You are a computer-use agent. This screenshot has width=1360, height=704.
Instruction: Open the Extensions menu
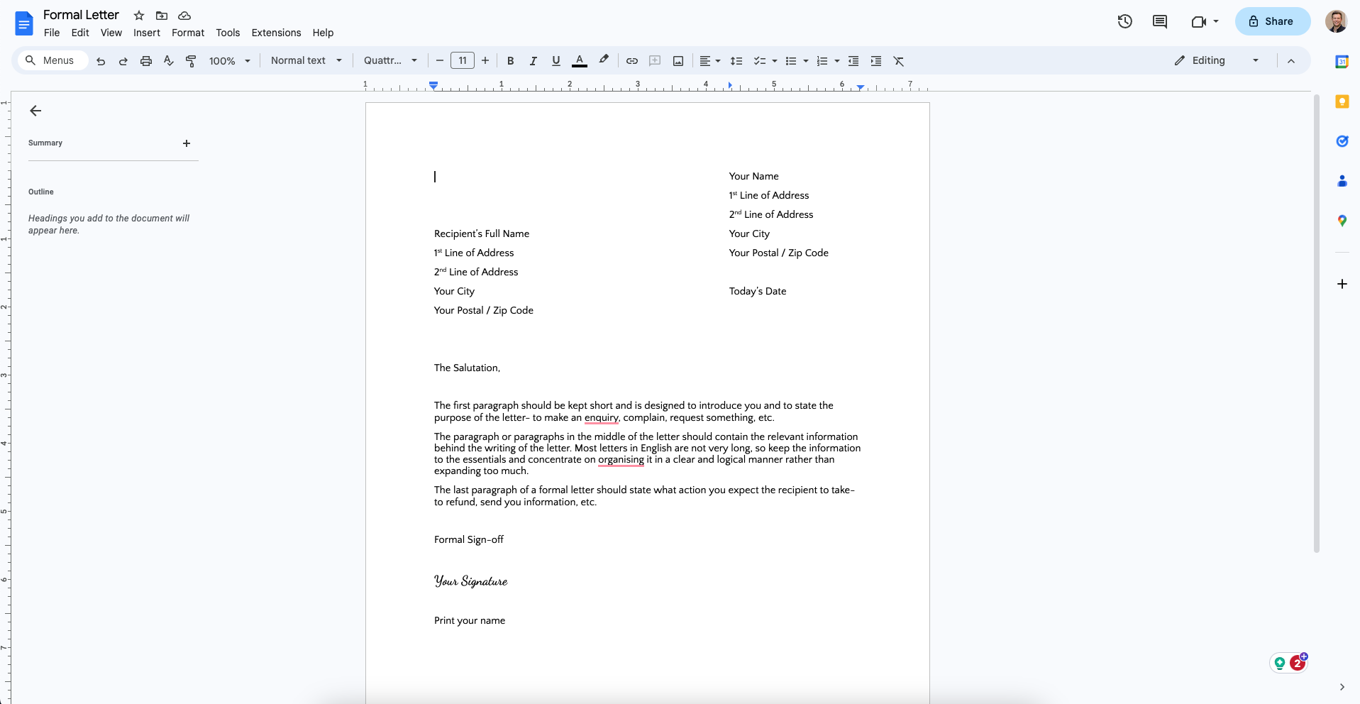[275, 33]
